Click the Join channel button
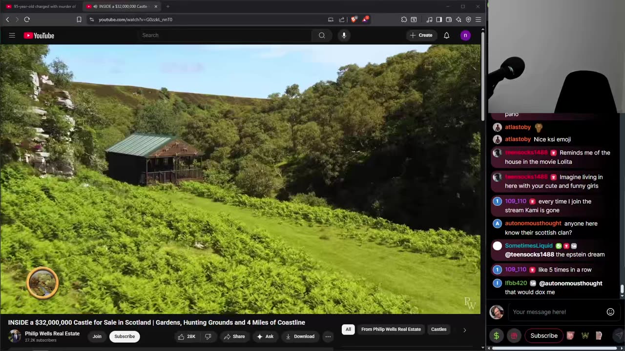Image resolution: width=625 pixels, height=351 pixels. point(97,336)
